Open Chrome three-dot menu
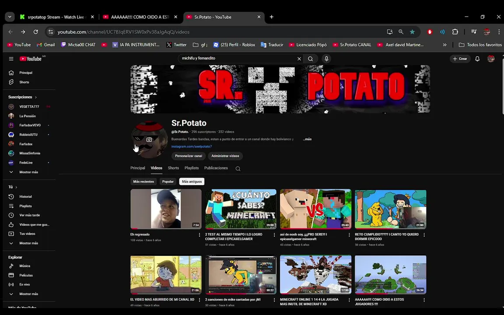Screen dimensions: 504x315 pos(499,32)
